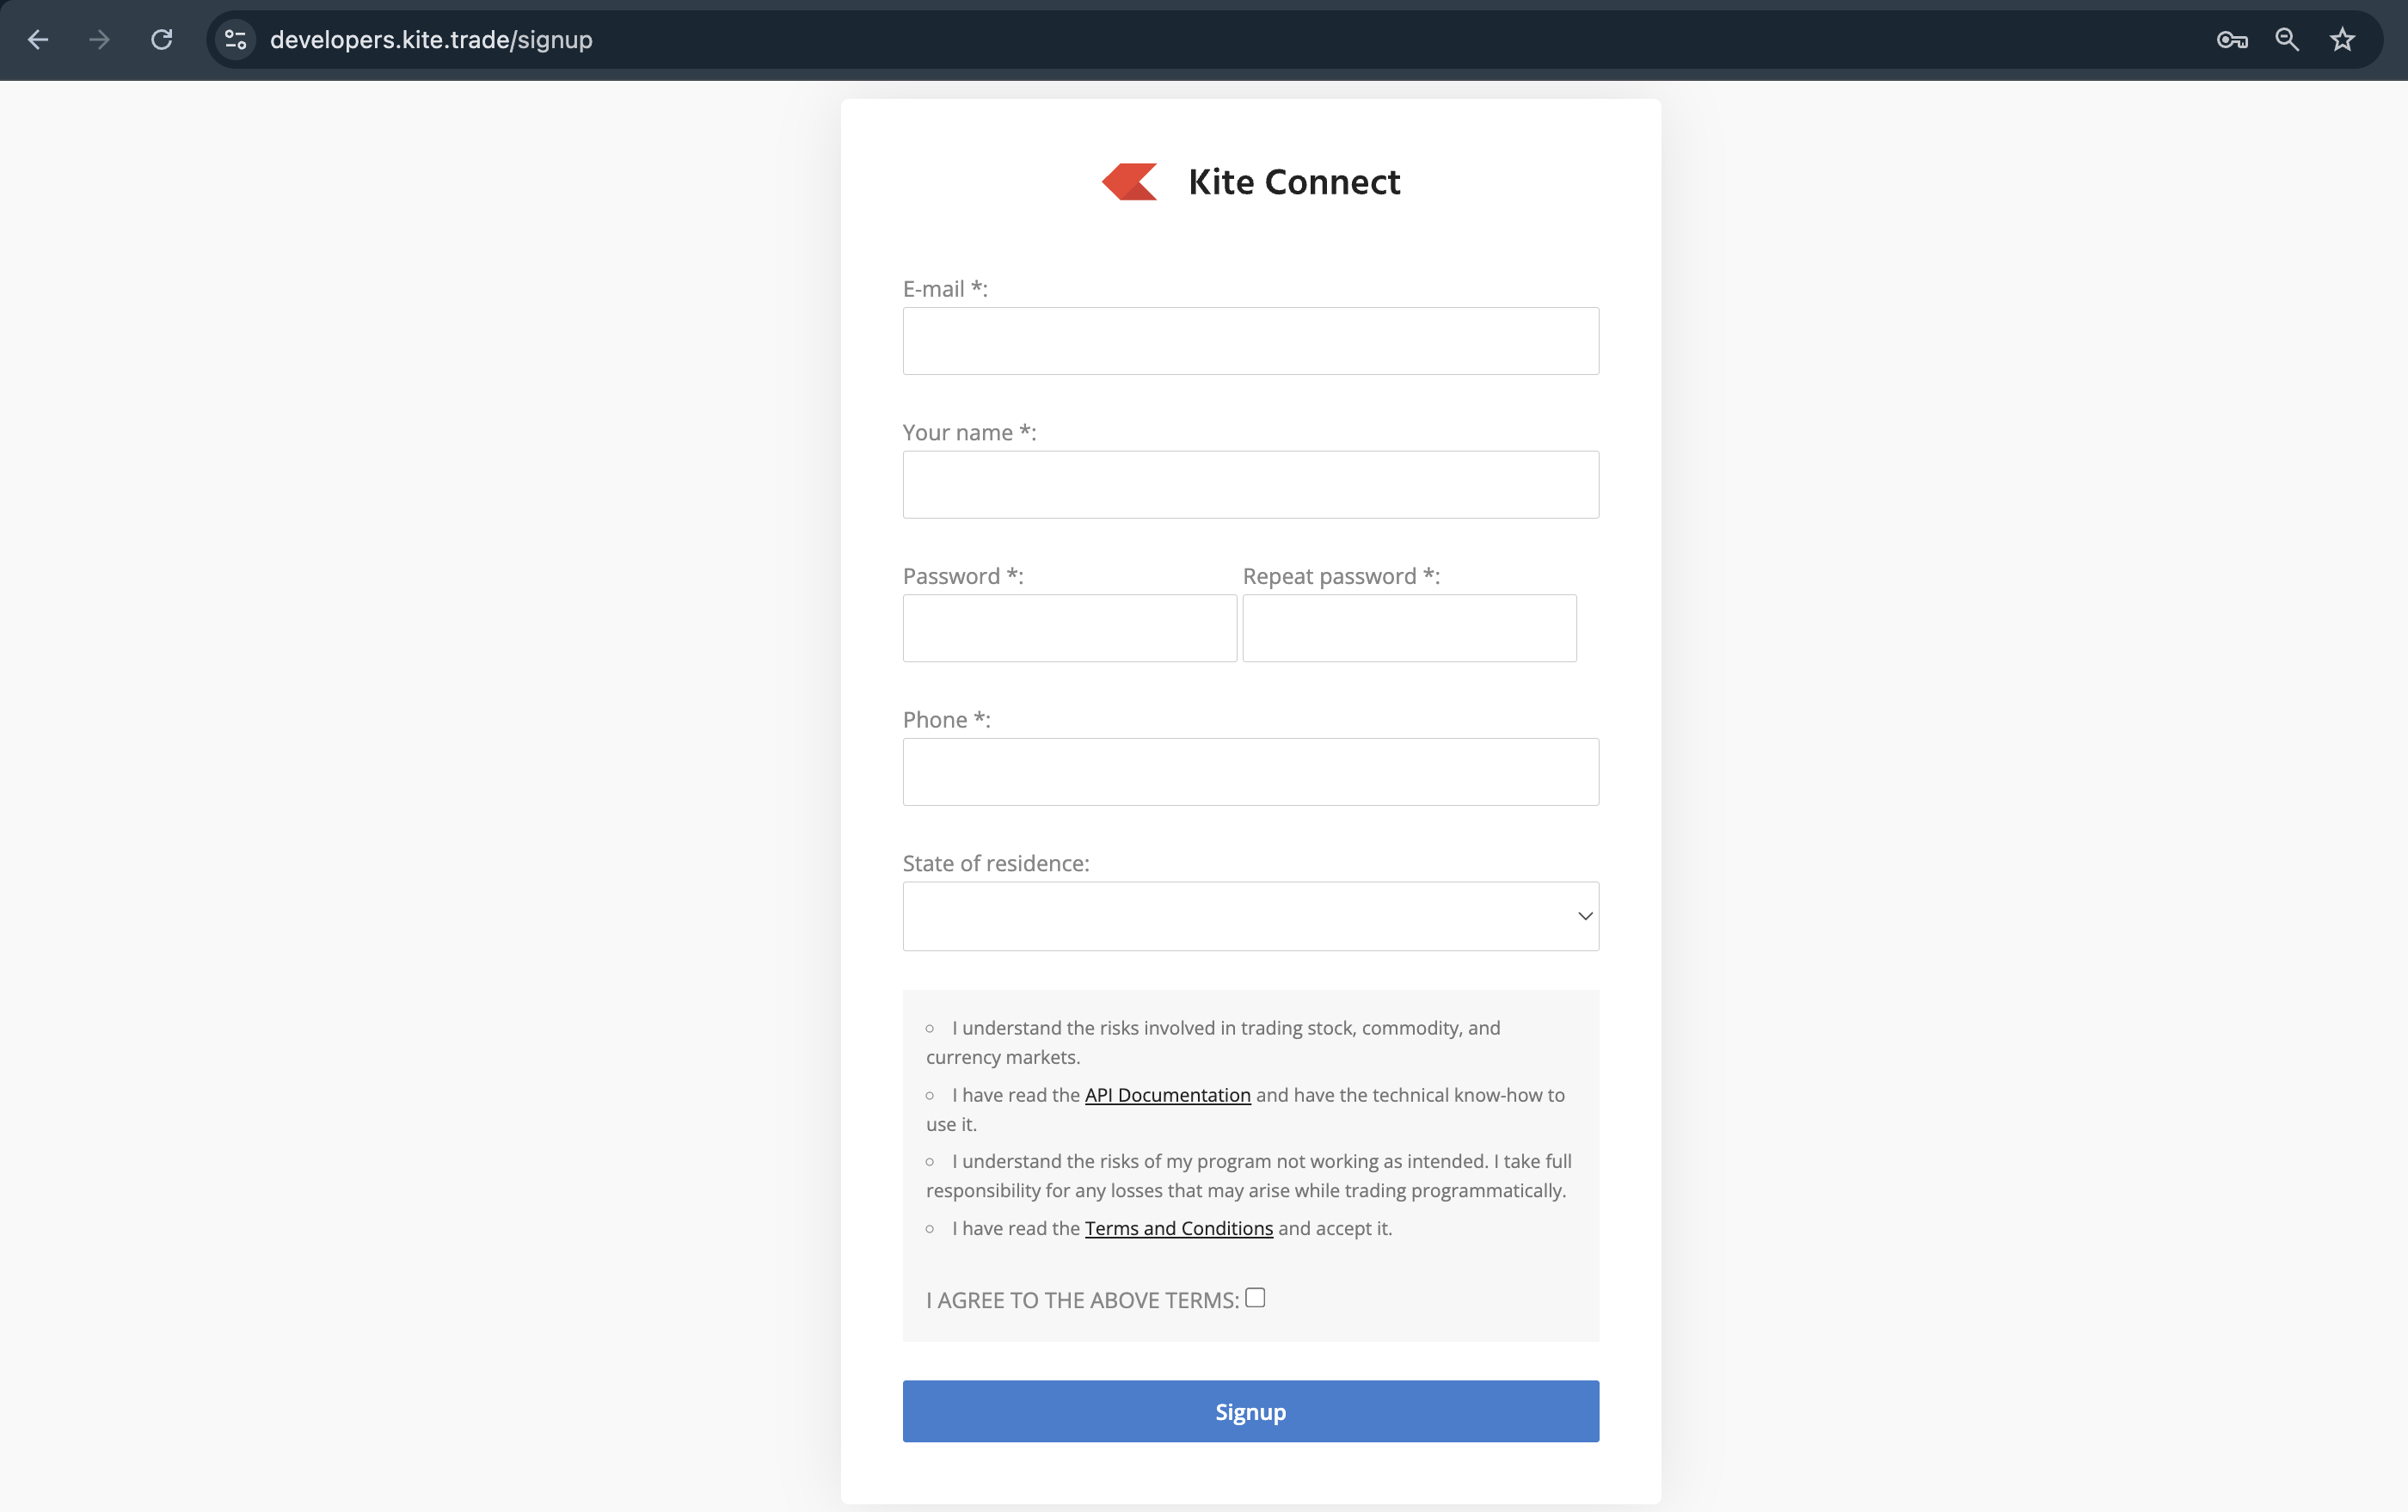Click the 'Password *:' label
This screenshot has height=1512, width=2408.
click(963, 576)
